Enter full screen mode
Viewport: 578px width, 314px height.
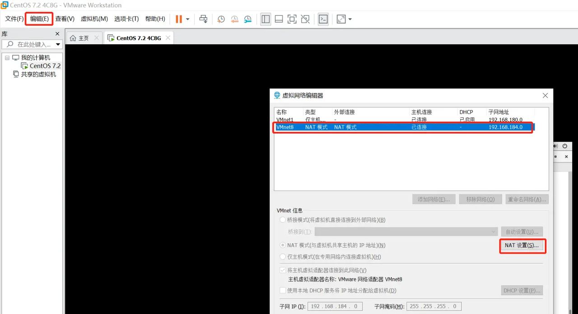pyautogui.click(x=292, y=19)
